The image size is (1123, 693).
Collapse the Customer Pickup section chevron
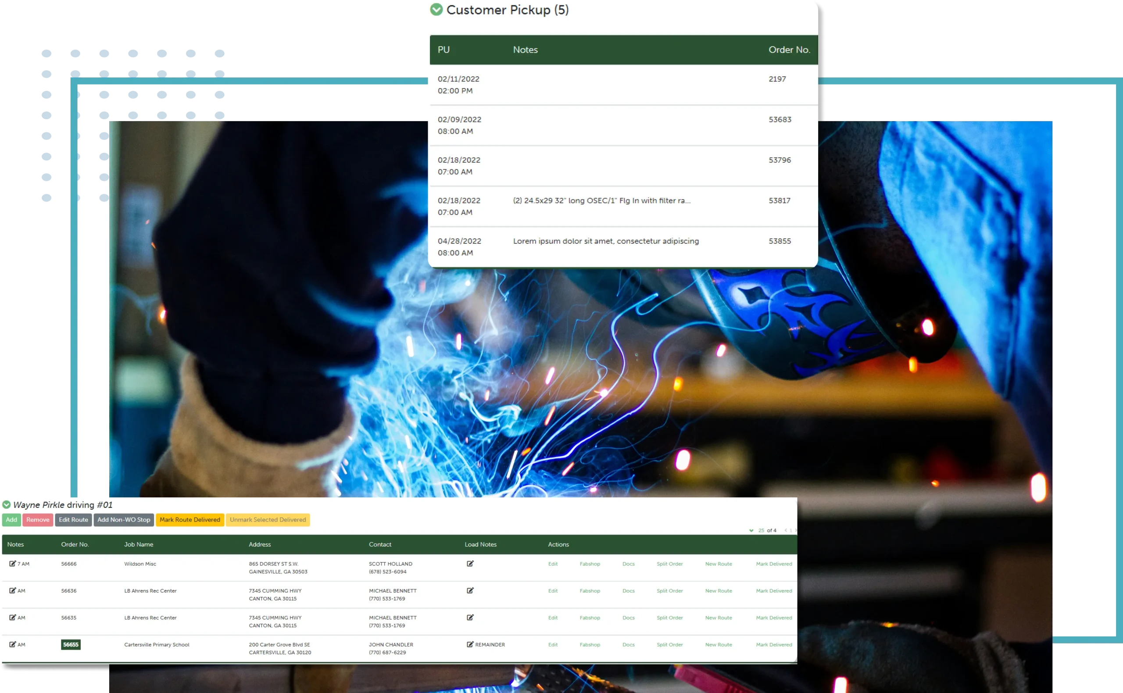point(436,10)
